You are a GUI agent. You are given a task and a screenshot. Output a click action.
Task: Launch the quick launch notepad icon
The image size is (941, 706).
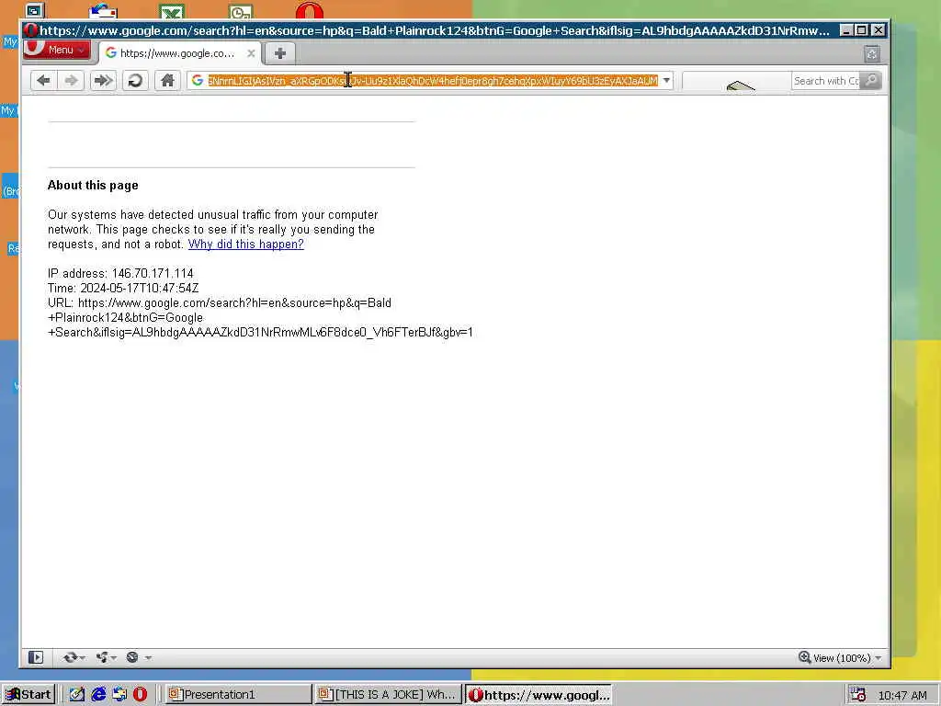[x=77, y=695]
